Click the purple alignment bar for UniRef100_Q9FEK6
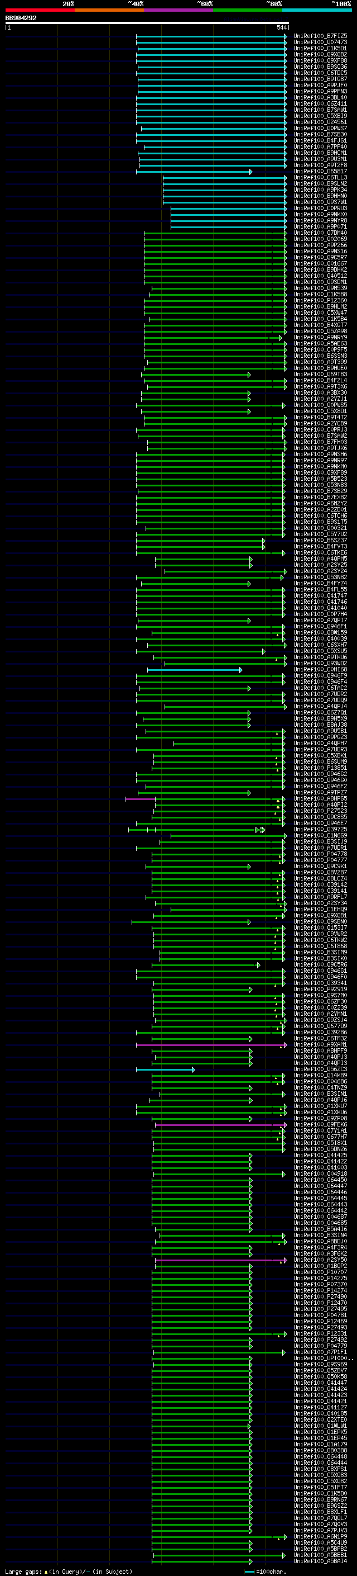357x1576 pixels. tap(221, 1125)
